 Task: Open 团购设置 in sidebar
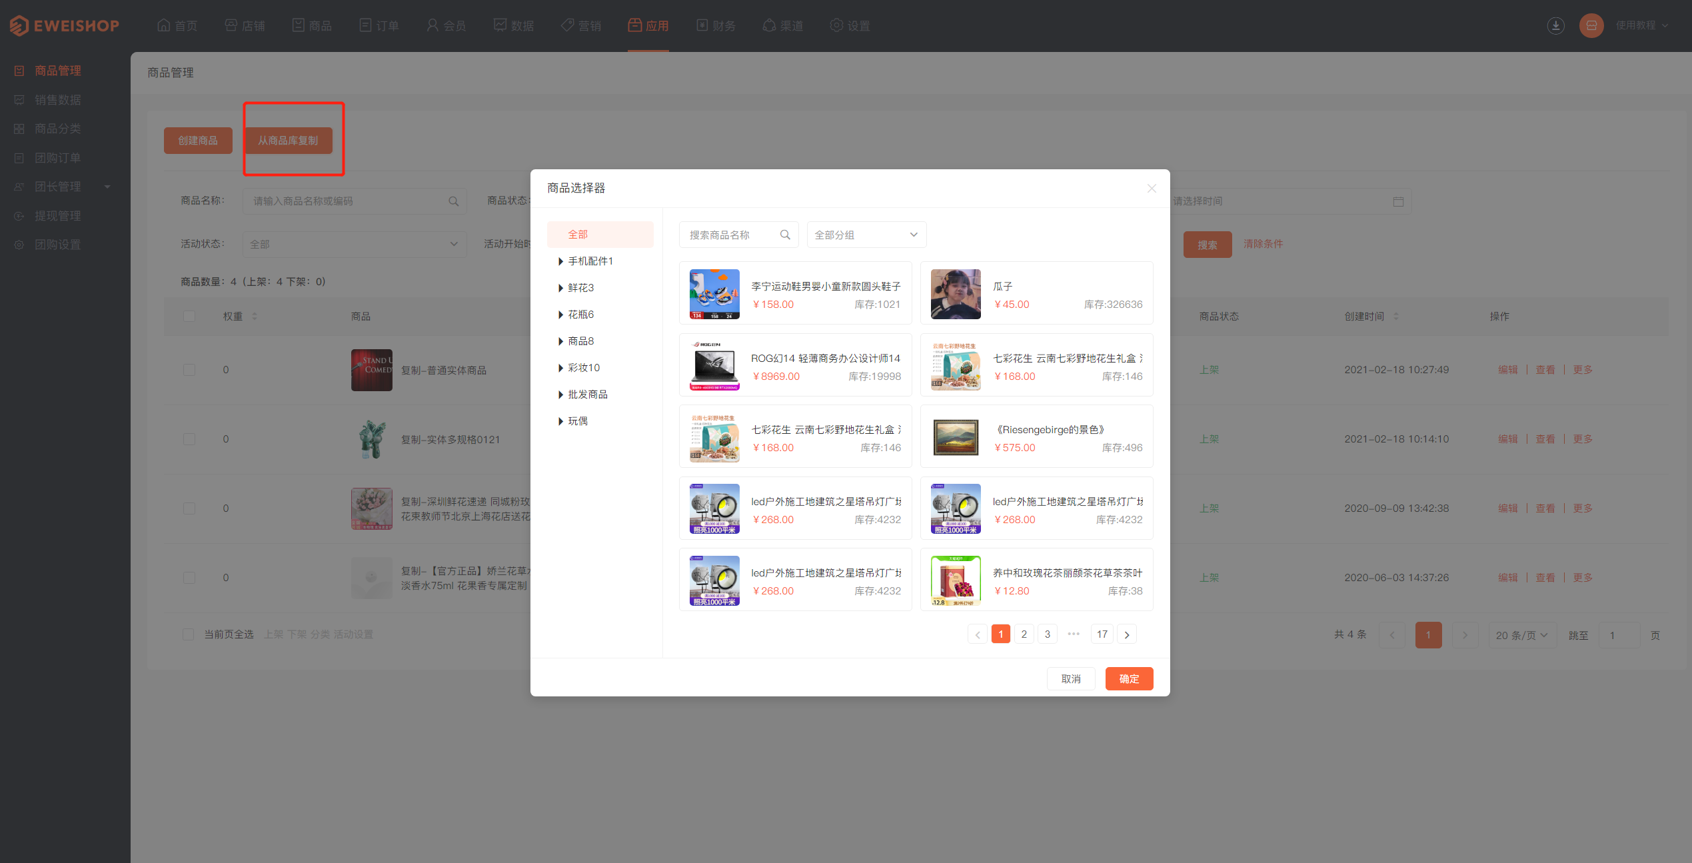point(57,245)
